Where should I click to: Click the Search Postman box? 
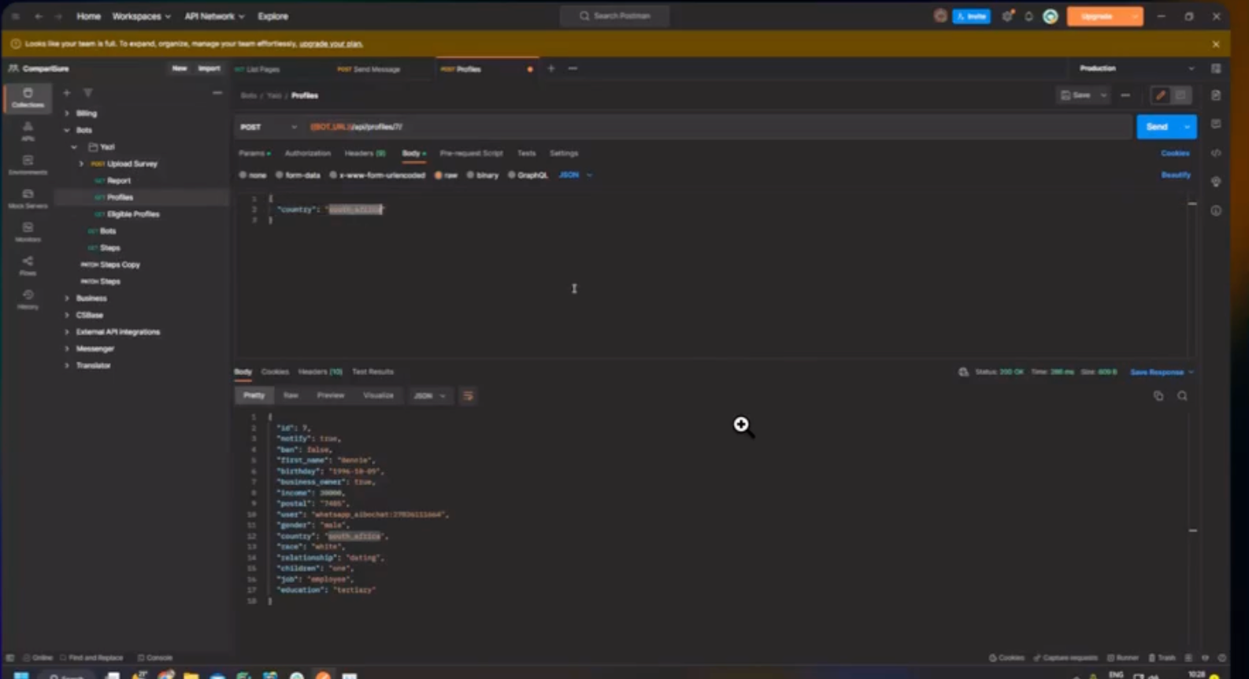pos(615,16)
